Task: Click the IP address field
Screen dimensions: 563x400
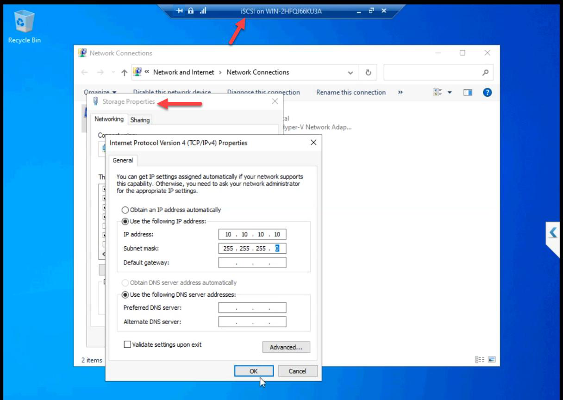Action: 252,234
